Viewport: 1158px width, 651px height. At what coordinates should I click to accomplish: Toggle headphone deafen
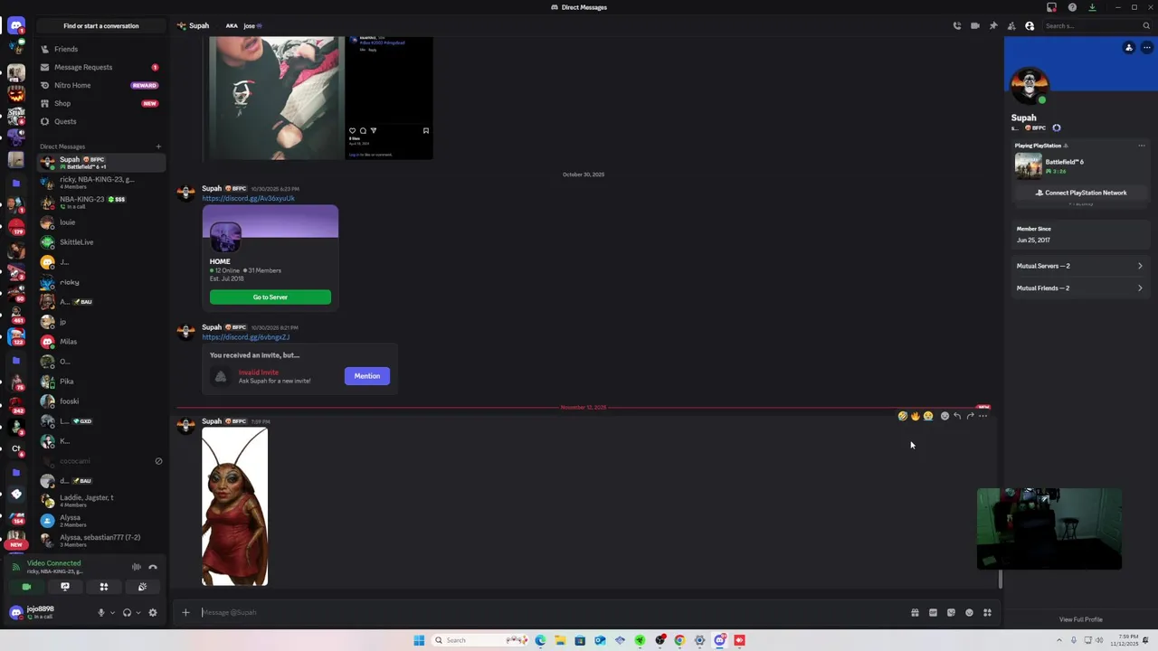point(127,612)
